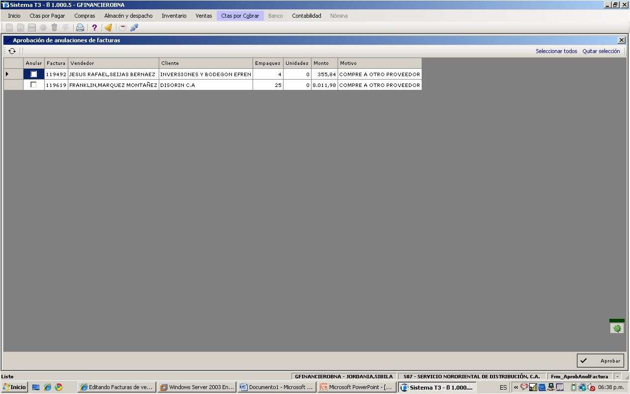
Task: Switch to Editando Facturas taskbar window
Action: point(116,387)
